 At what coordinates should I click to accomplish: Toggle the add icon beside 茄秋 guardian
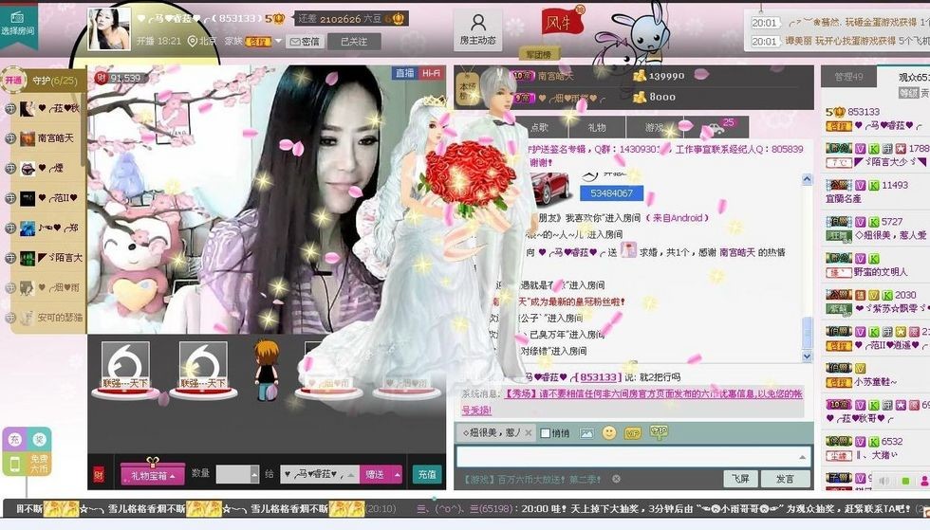coord(10,108)
